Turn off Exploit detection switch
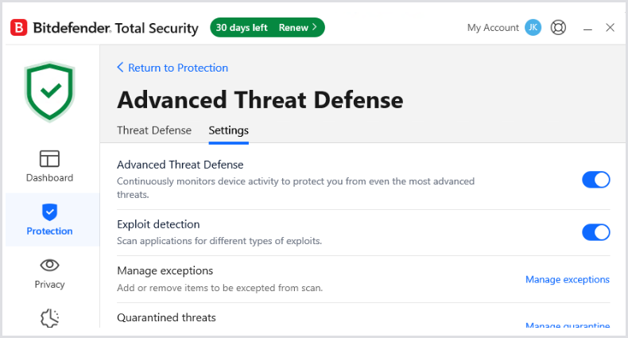 tap(595, 232)
